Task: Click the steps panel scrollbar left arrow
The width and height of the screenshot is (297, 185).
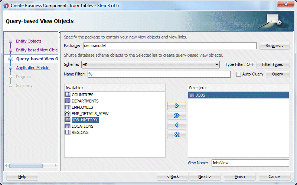Action: 6,165
